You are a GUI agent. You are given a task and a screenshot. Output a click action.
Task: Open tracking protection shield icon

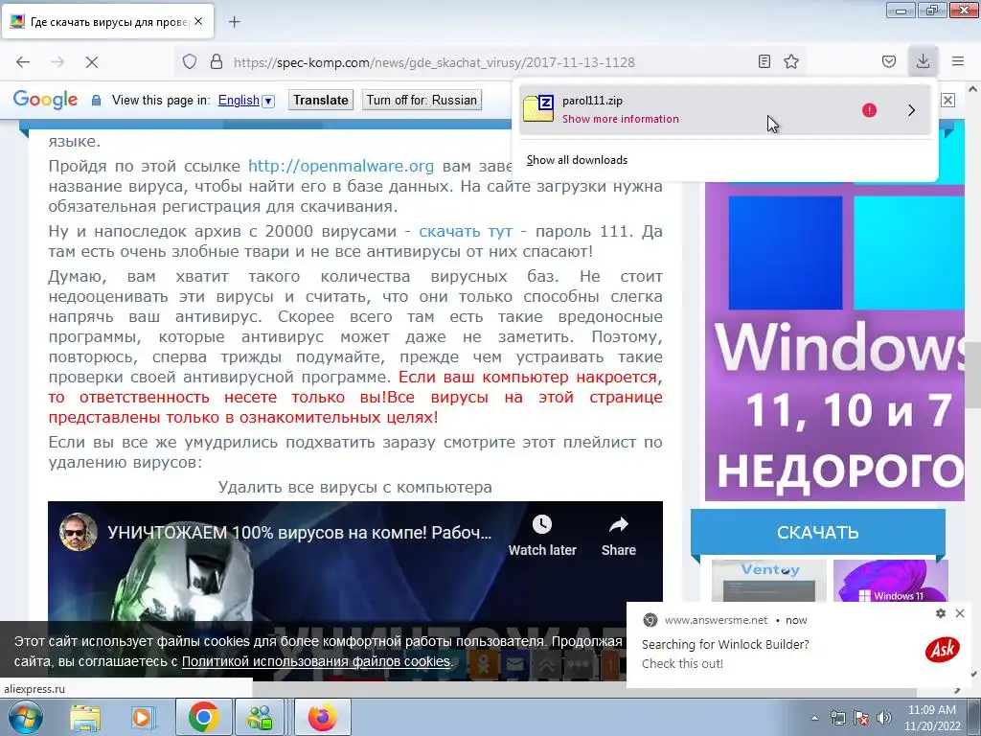[190, 61]
